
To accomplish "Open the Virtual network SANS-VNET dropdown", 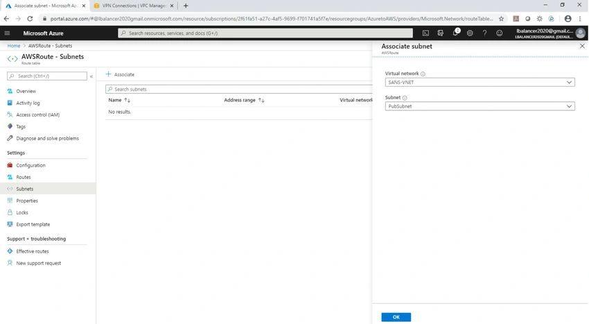I will [x=480, y=82].
